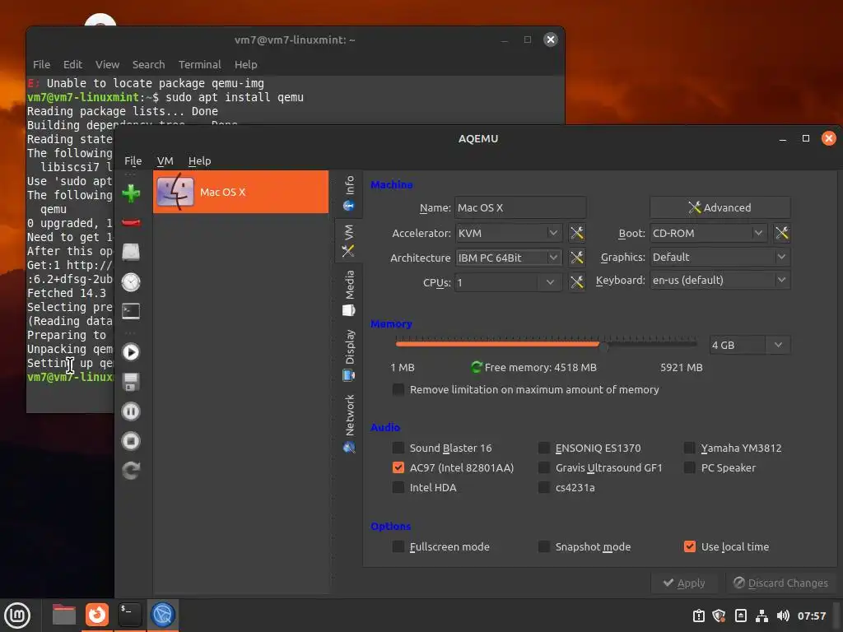Viewport: 843px width, 632px height.
Task: Switch to the Media tab
Action: coord(349,294)
